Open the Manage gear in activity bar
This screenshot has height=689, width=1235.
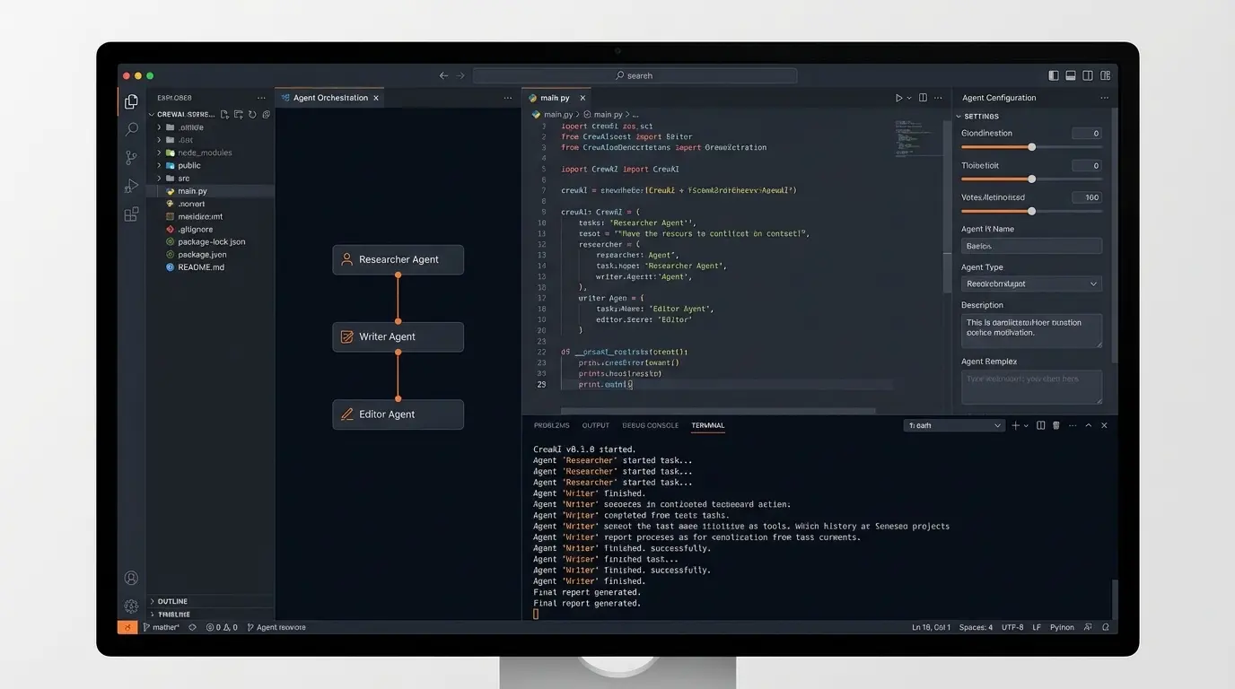point(131,606)
